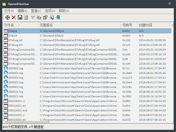176x132 pixels.
Task: Click the QQBrowser icon of 000020.log
Action: pyautogui.click(x=6, y=92)
